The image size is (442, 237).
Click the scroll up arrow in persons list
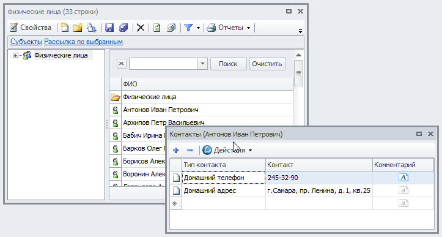[299, 55]
